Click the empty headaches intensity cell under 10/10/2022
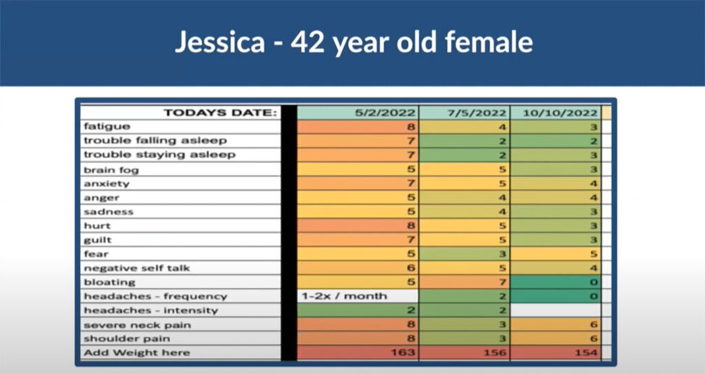 pos(556,310)
